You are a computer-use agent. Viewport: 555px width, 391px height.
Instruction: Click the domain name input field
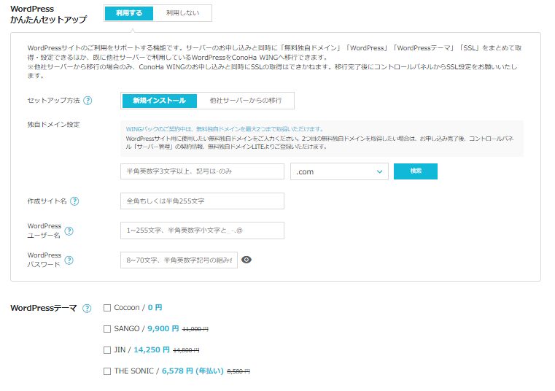tap(202, 171)
